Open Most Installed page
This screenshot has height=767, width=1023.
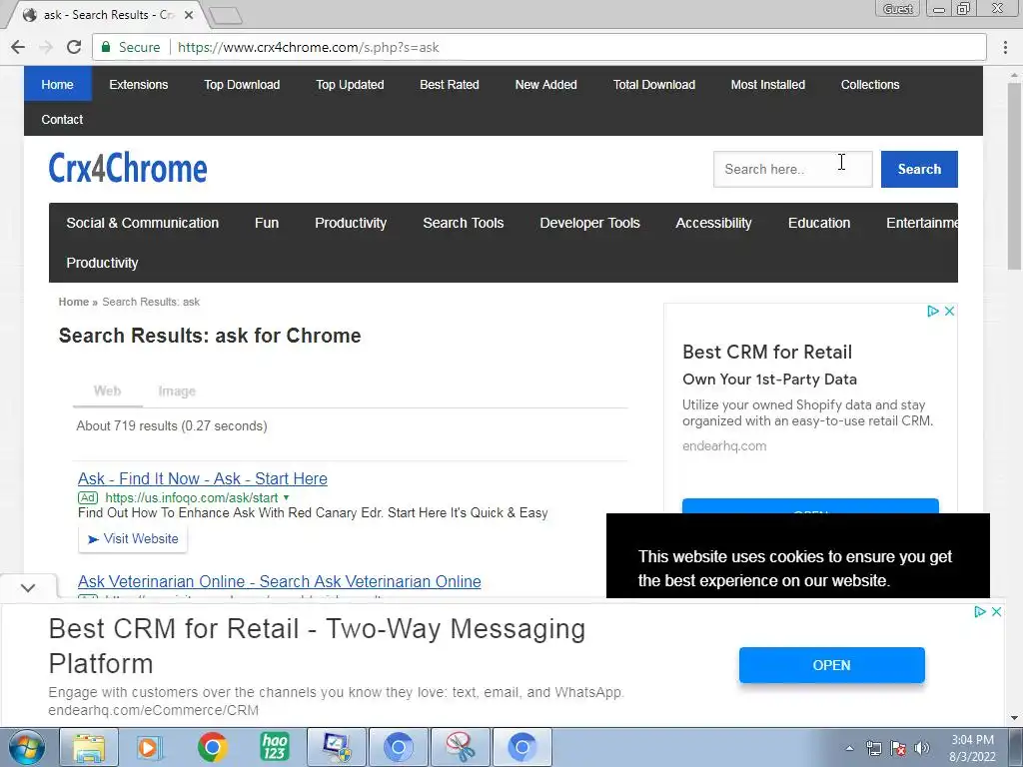coord(767,84)
